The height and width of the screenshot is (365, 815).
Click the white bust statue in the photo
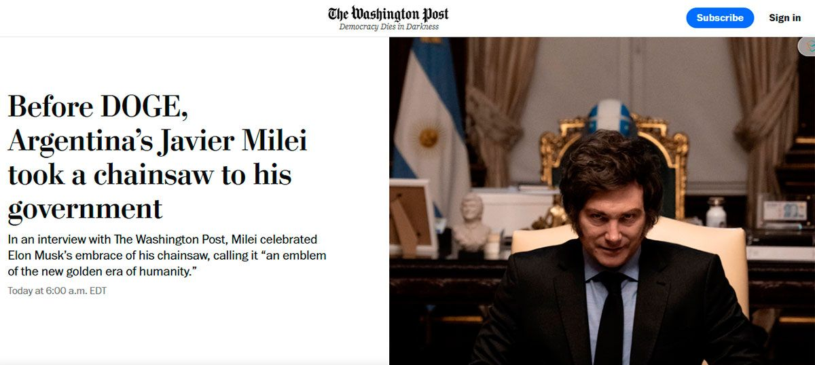(471, 222)
